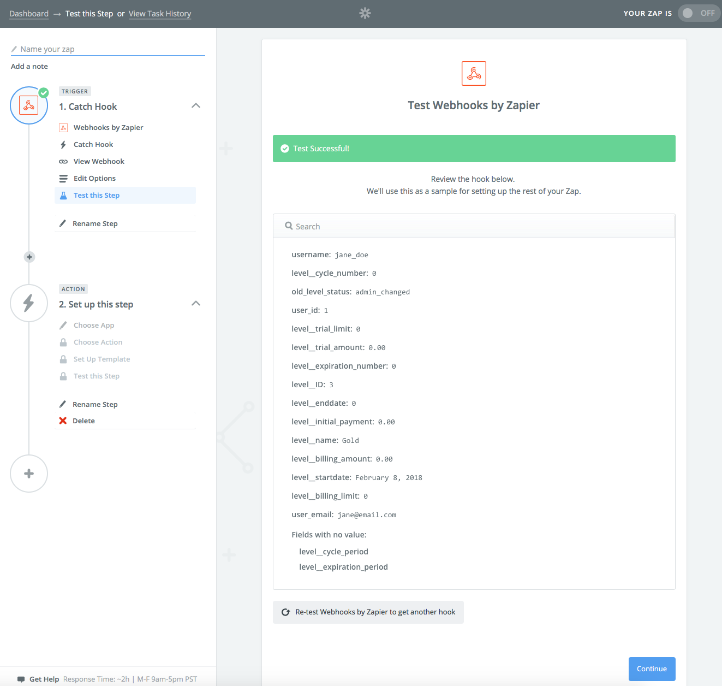The height and width of the screenshot is (686, 722).
Task: Collapse the Catch Hook trigger section
Action: coord(196,105)
